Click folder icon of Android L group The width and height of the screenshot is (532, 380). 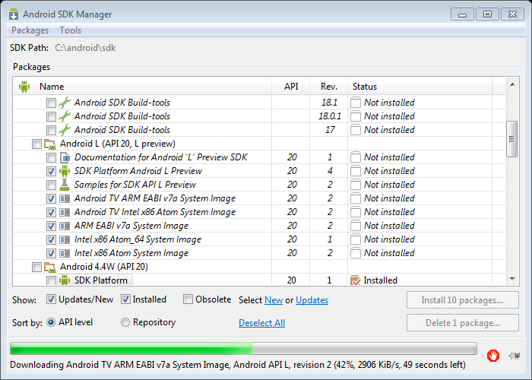point(50,144)
